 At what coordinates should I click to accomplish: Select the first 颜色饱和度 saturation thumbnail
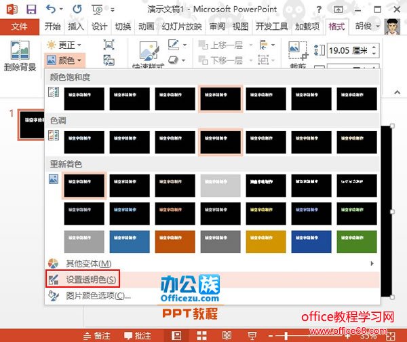pos(84,98)
